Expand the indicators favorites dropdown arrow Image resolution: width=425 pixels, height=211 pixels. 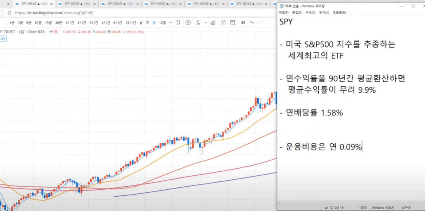click(205, 23)
